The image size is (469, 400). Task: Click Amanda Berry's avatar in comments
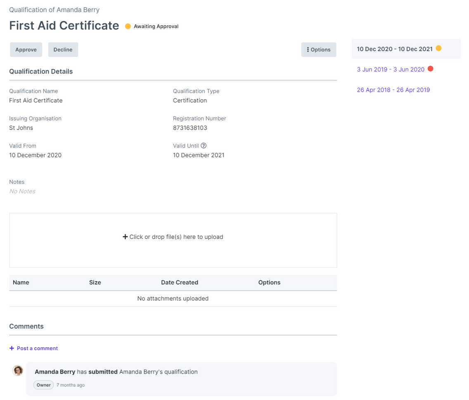(18, 370)
